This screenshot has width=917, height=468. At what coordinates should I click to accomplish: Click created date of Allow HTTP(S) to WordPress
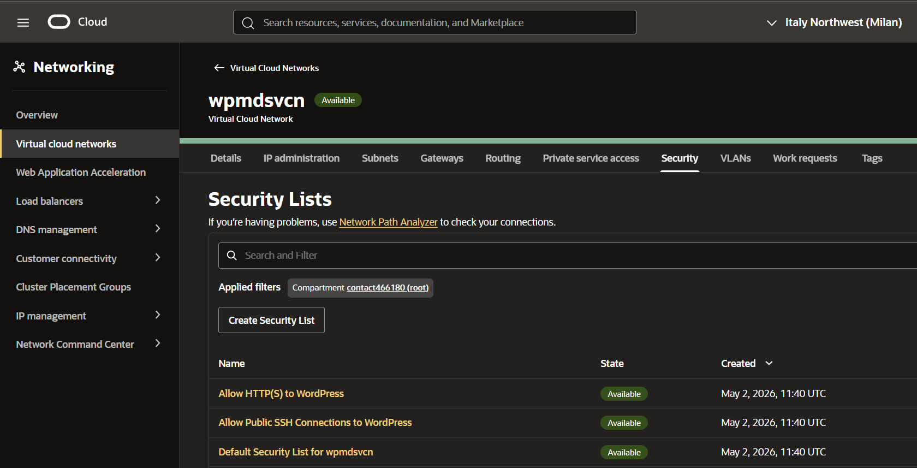pyautogui.click(x=773, y=394)
